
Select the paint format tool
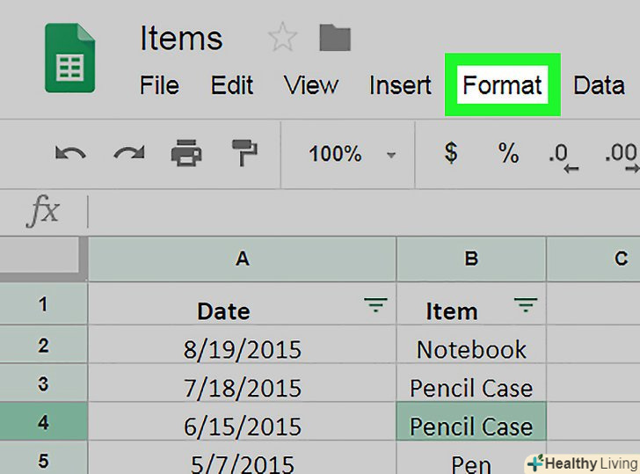click(x=244, y=154)
